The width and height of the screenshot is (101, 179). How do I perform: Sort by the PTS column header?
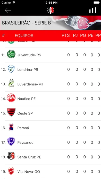[x=66, y=35]
